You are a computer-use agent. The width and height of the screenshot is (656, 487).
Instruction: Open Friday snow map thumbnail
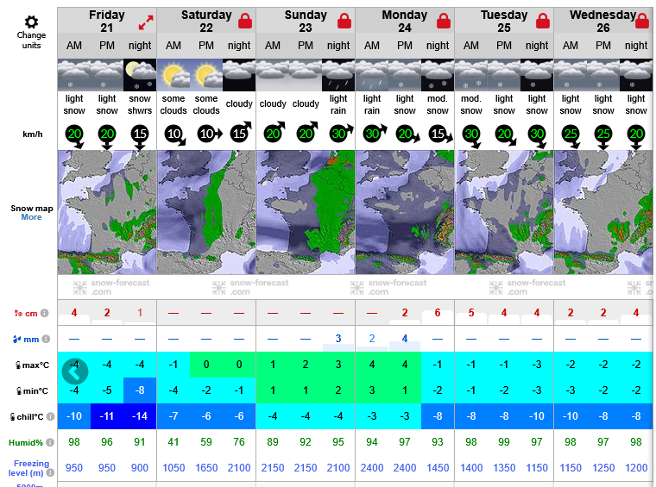click(107, 212)
